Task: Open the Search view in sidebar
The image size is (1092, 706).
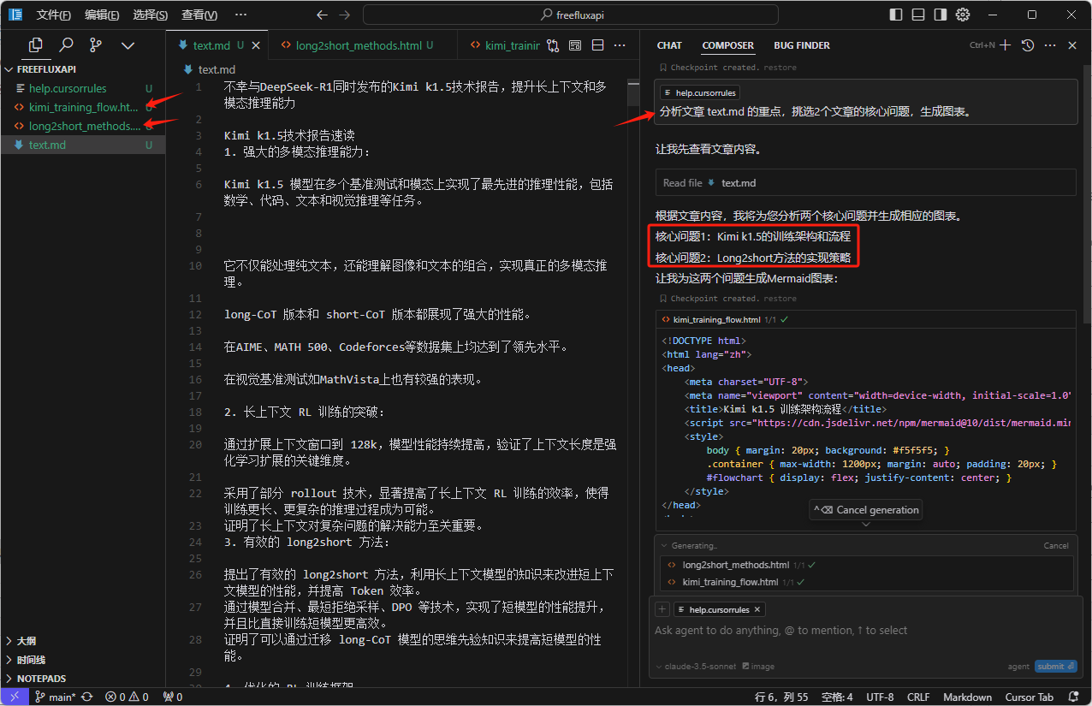Action: pos(66,45)
